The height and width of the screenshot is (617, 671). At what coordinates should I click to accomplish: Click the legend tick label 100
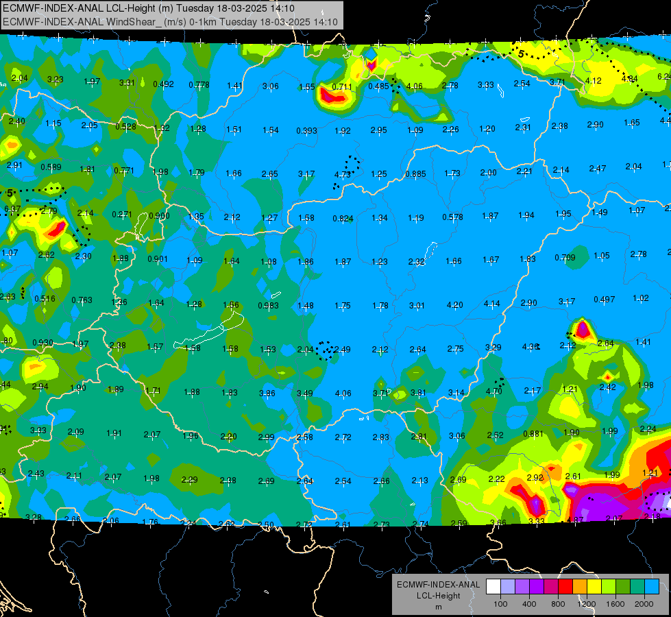click(x=500, y=604)
